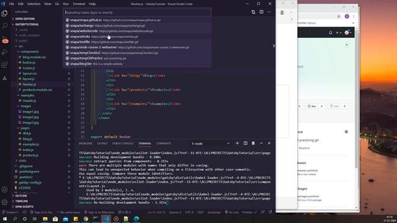Select terminal instance dropdown '1: node'
The height and width of the screenshot is (223, 397).
[210, 144]
